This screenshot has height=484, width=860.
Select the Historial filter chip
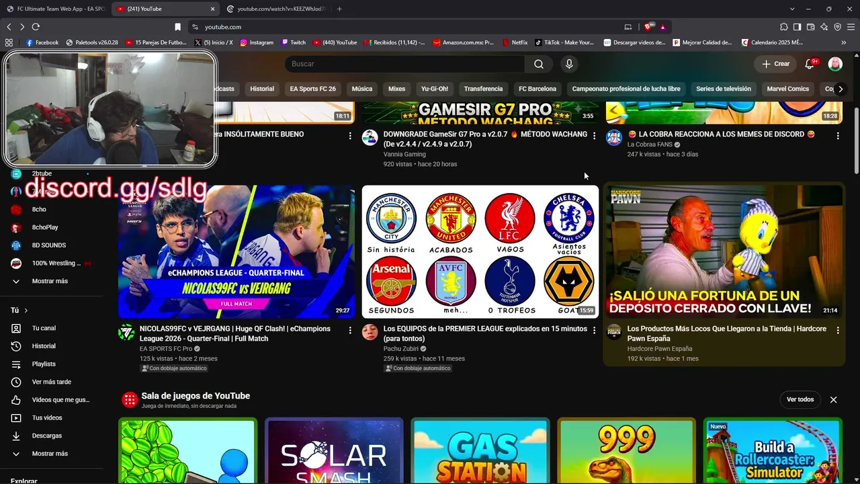tap(262, 89)
